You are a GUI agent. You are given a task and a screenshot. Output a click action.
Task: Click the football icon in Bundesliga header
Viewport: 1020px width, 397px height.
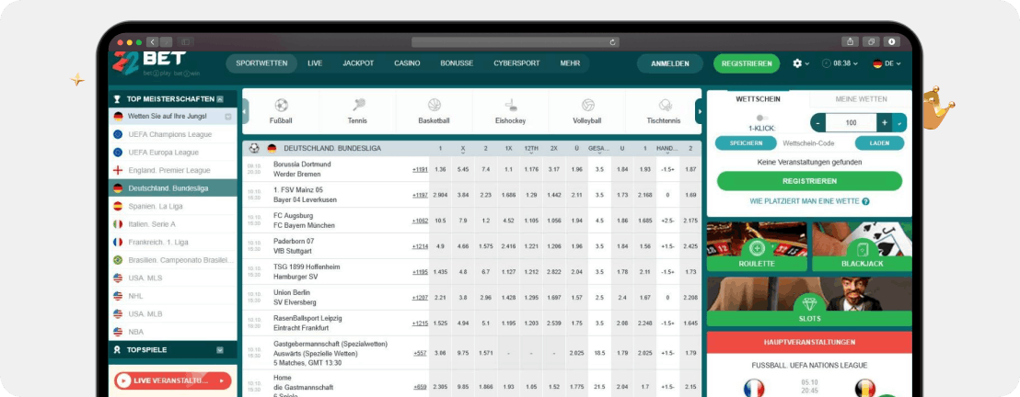pyautogui.click(x=254, y=148)
